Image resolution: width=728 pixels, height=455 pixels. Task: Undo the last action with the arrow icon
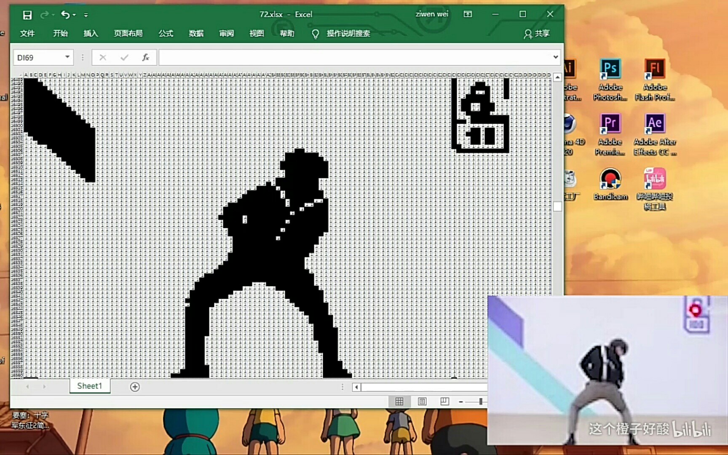(65, 15)
